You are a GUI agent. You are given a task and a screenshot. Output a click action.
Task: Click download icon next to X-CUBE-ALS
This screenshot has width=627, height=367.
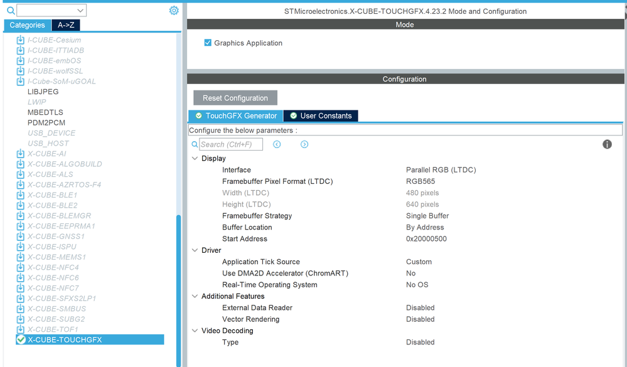tap(20, 174)
